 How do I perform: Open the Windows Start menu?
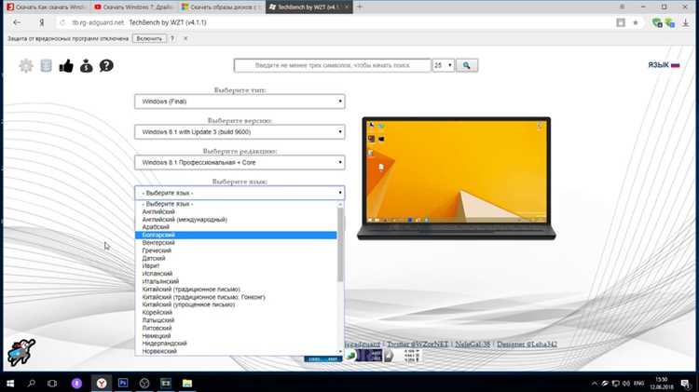[x=10, y=383]
